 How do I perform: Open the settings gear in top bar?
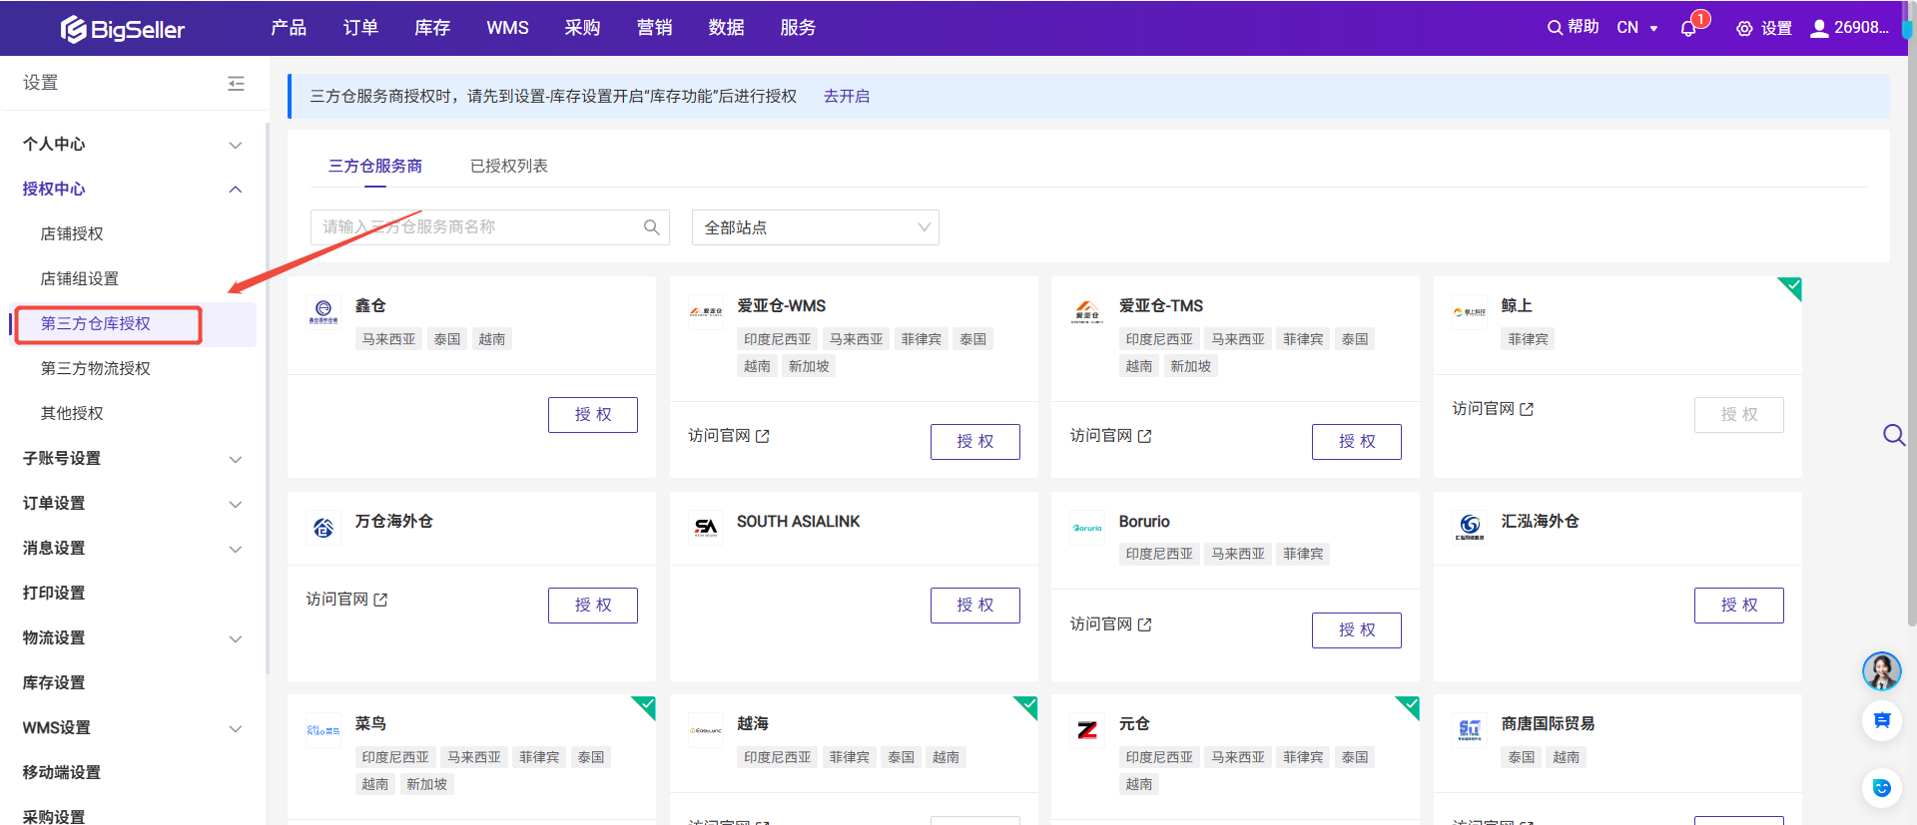coord(1763,28)
